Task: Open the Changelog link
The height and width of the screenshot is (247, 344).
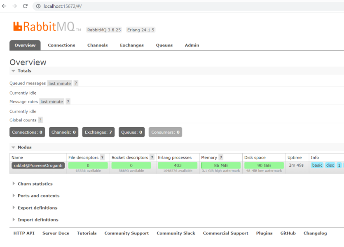Action: tap(315, 233)
